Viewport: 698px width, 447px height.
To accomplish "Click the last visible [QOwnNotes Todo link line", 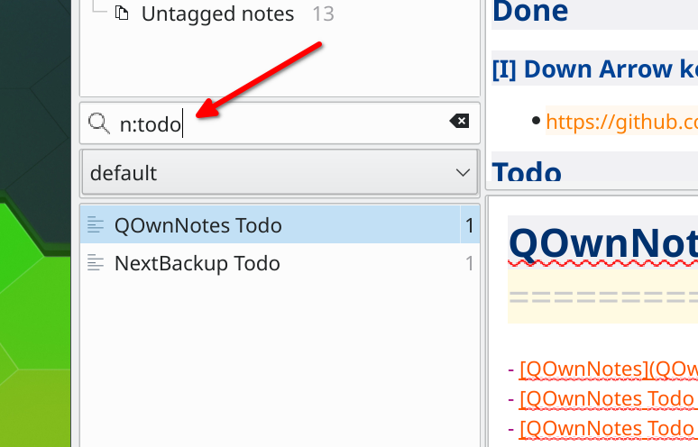I will (608, 427).
